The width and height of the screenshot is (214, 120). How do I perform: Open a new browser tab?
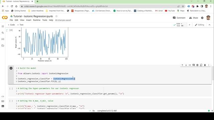pyautogui.click(x=37, y=1)
